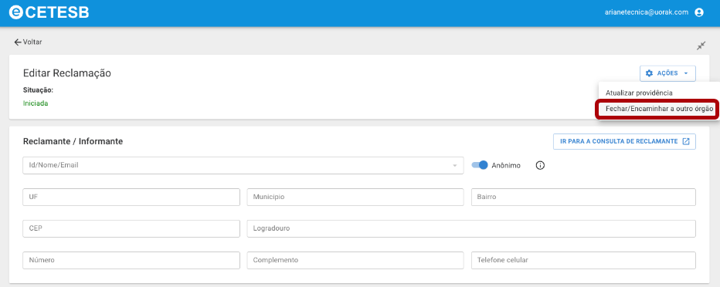Viewport: 720px width, 287px height.
Task: Click the external link icon on reclamante button
Action: 686,141
